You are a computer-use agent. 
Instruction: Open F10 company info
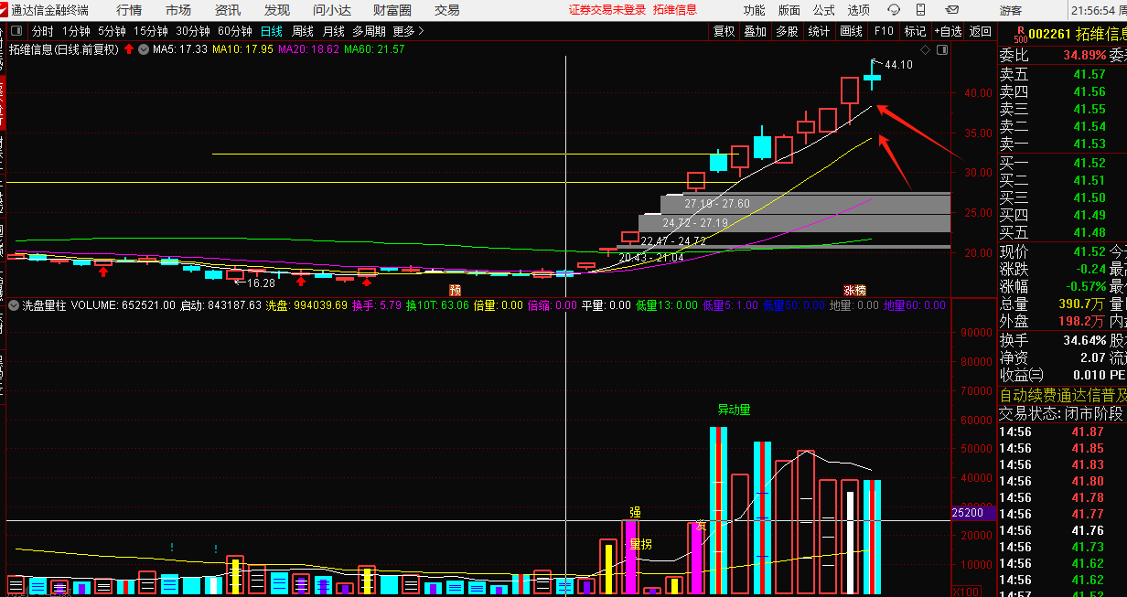[884, 31]
